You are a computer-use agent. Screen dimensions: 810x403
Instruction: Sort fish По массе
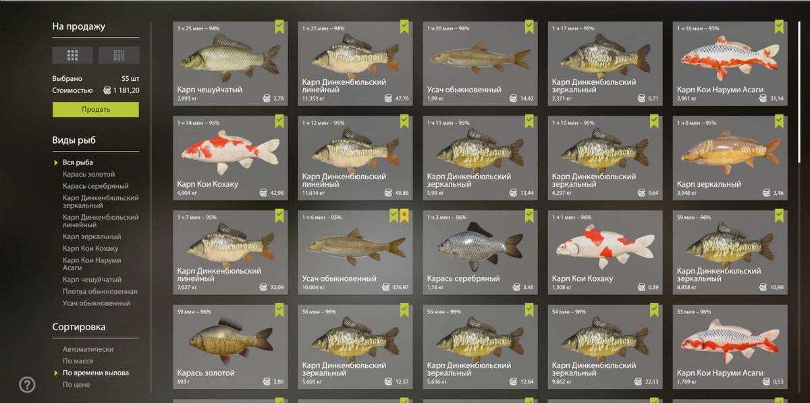[78, 361]
